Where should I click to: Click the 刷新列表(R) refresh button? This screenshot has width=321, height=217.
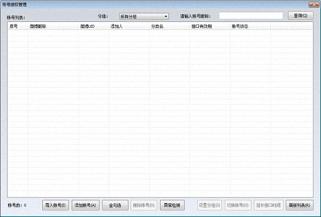(x=300, y=205)
